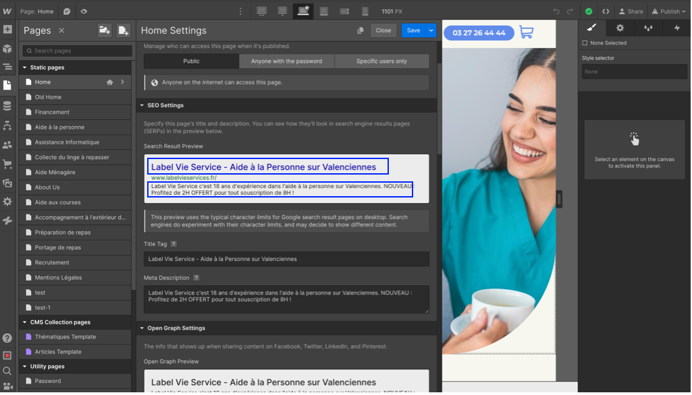692x395 pixels.
Task: Select Anyone with the password access
Action: point(286,61)
